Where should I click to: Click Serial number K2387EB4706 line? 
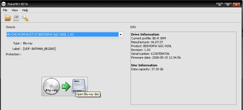click(x=150, y=54)
